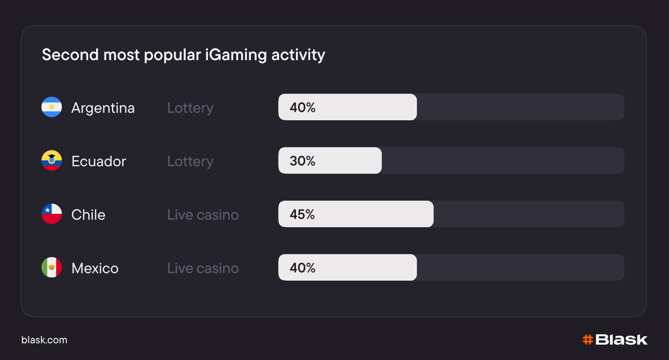The image size is (669, 360).
Task: Click the Mexico flag icon
Action: click(x=51, y=267)
